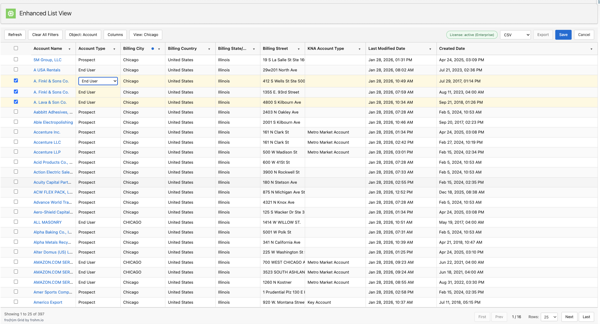This screenshot has height=324, width=600.
Task: Click the blue active-filter dot on Billing City
Action: point(152,48)
